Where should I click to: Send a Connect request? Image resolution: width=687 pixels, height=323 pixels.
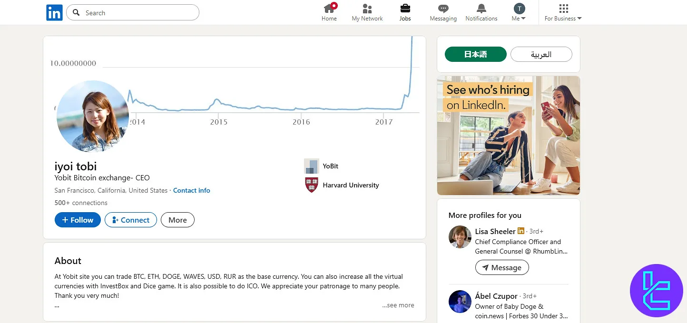(x=131, y=220)
